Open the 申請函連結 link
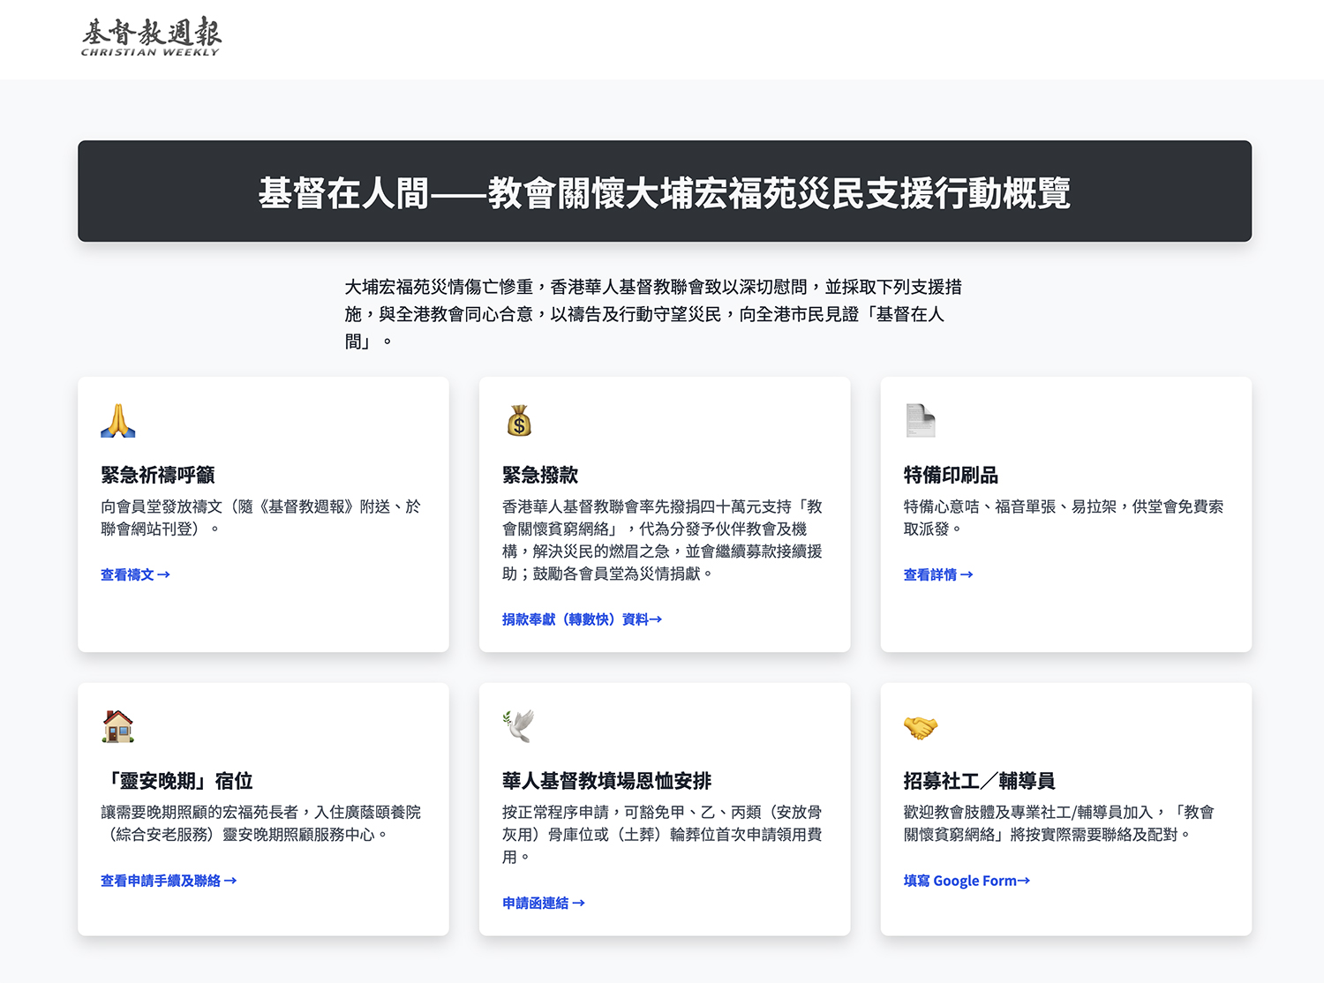This screenshot has height=983, width=1324. coord(543,903)
